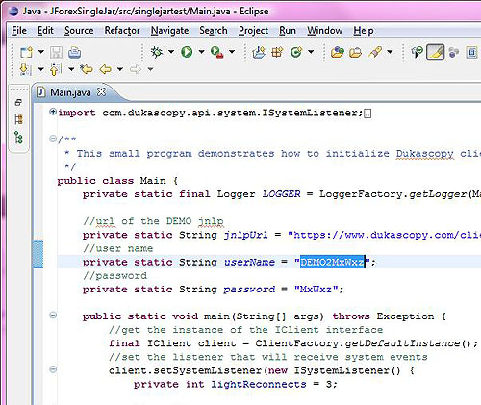Open the Type Hierarchy sidebar icon
This screenshot has width=481, height=405.
(18, 120)
